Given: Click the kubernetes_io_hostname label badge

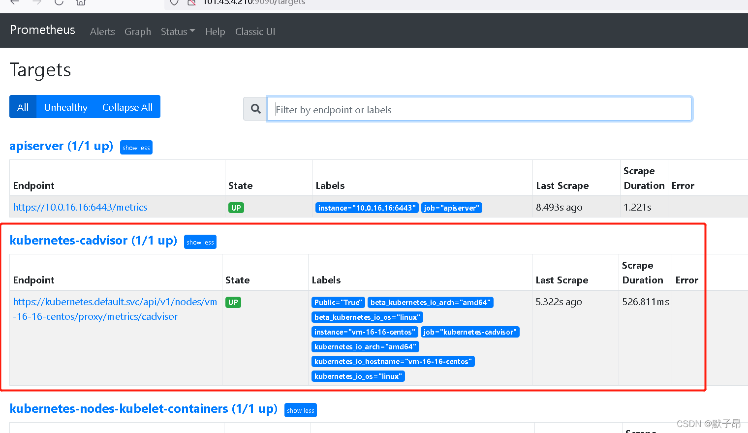Looking at the screenshot, I should pos(393,361).
